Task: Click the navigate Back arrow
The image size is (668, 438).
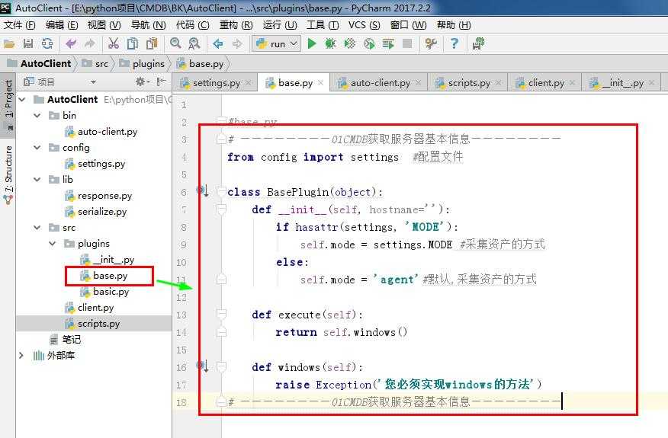Action: (218, 43)
